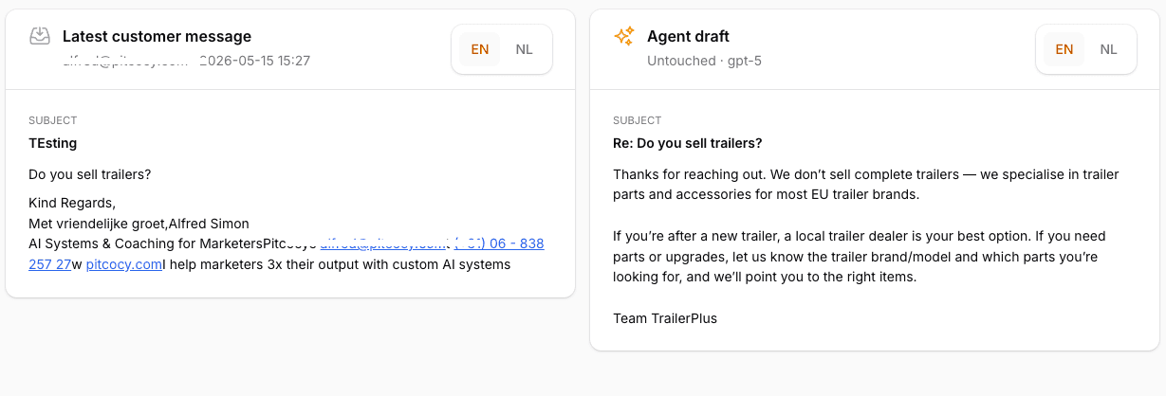Select EN in the customer message language toggle
1166x396 pixels.
coord(480,49)
